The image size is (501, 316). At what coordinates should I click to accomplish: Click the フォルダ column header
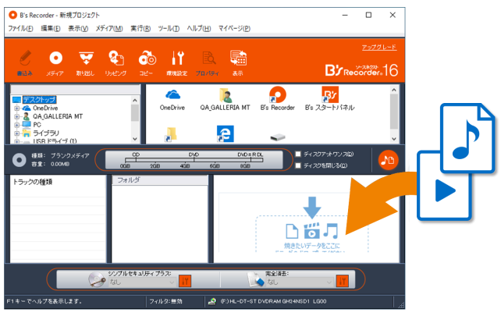(160, 180)
